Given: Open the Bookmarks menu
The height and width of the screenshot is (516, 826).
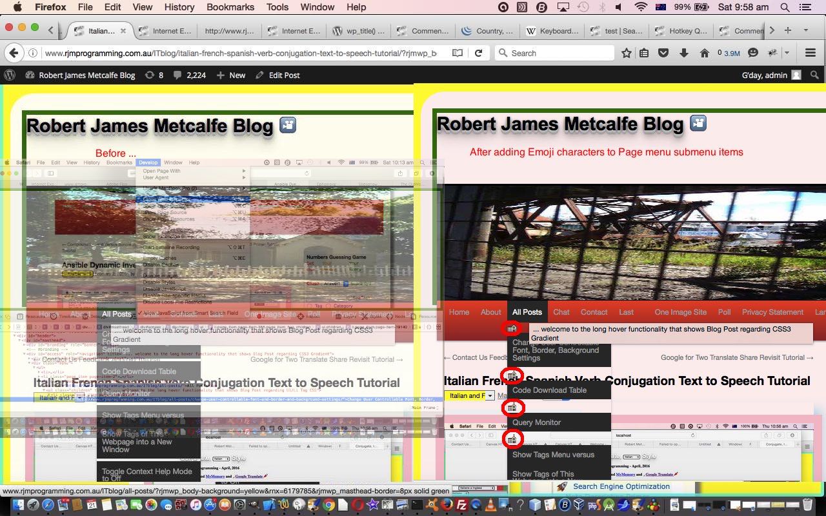Looking at the screenshot, I should [x=230, y=7].
